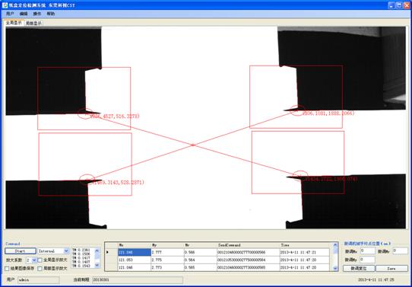Switch to the 局部显示 tab

click(x=33, y=23)
